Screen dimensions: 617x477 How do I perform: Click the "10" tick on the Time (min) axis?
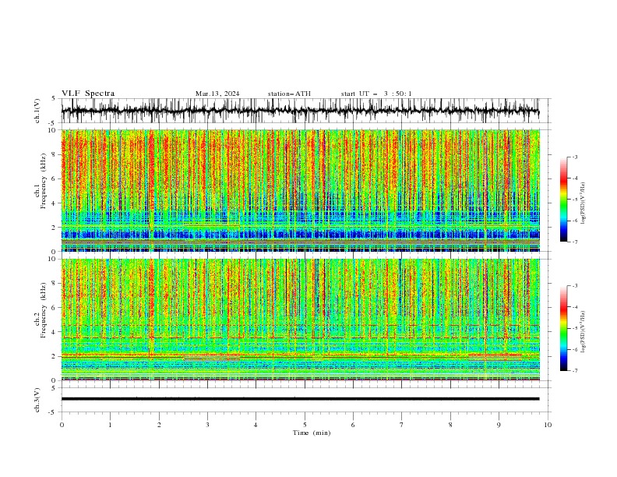point(548,425)
